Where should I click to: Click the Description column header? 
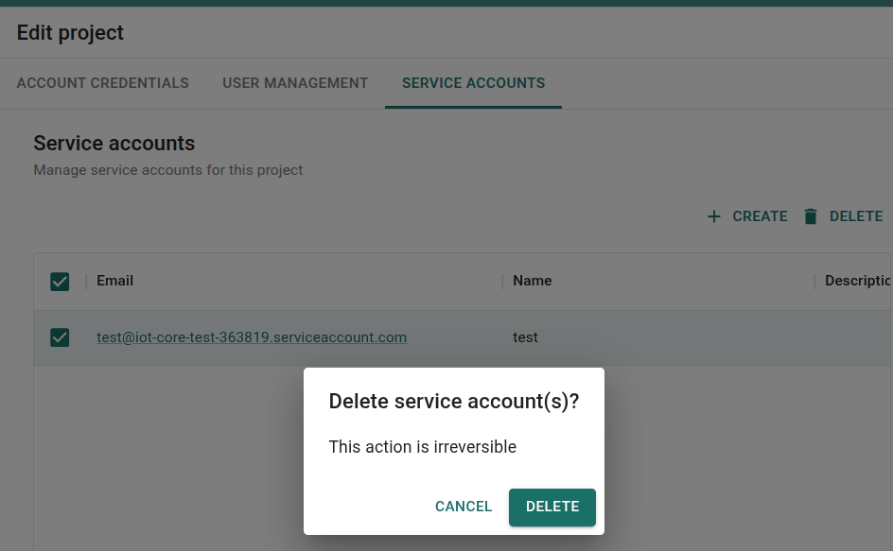[857, 281]
